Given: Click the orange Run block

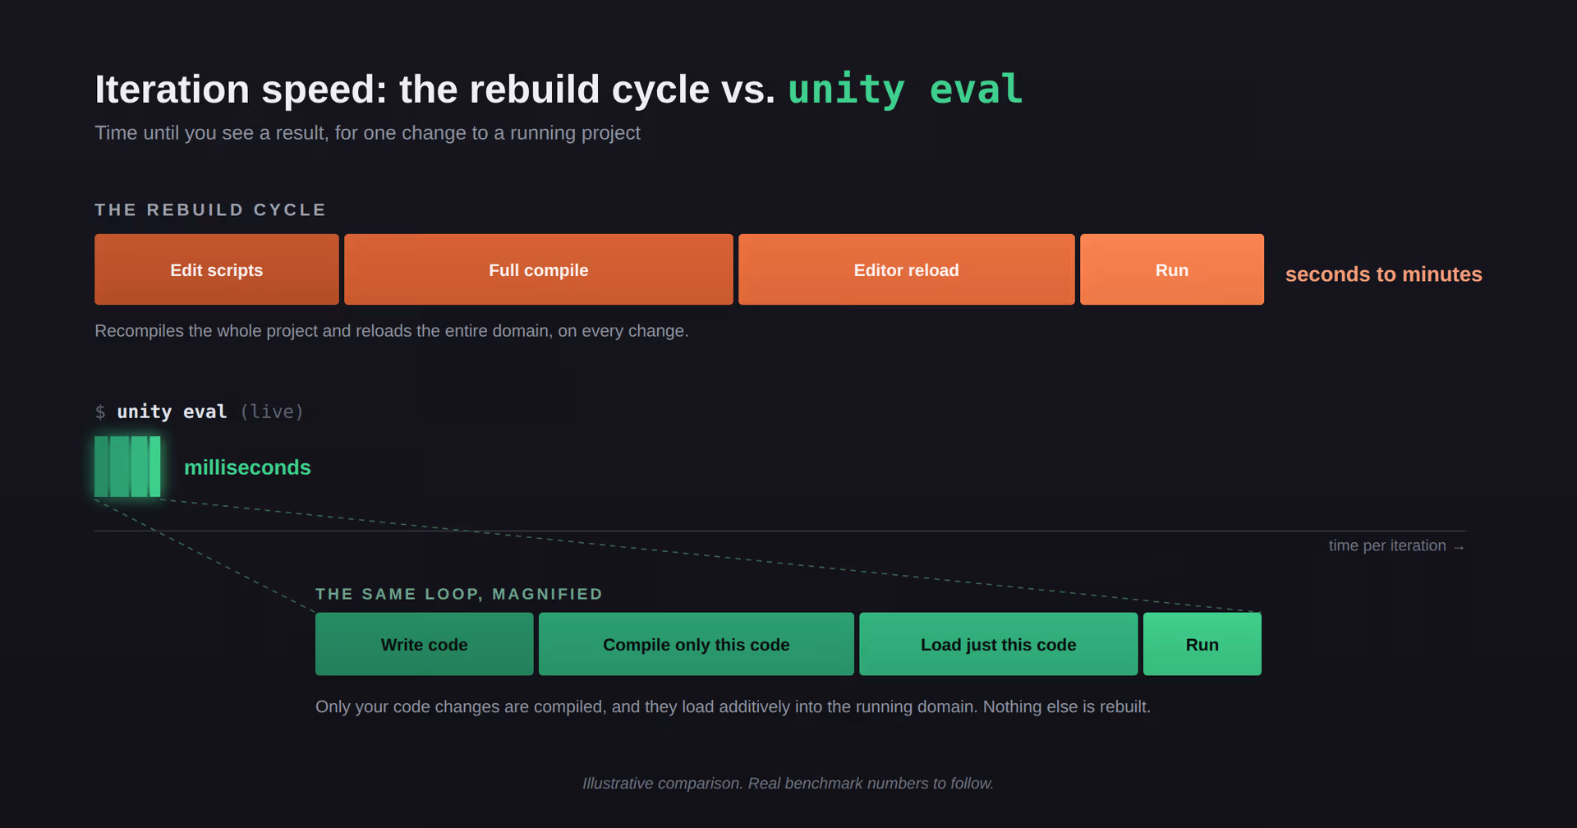Looking at the screenshot, I should click(1172, 269).
